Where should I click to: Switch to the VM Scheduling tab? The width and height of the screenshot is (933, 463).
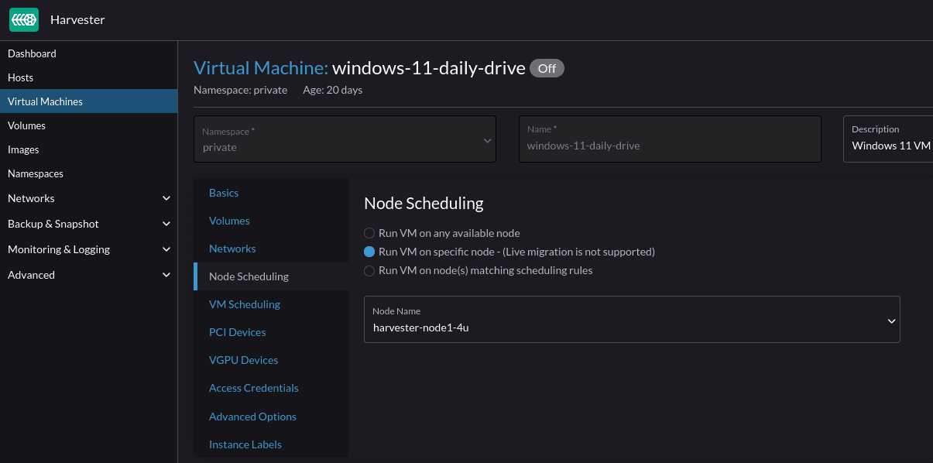[x=245, y=304]
